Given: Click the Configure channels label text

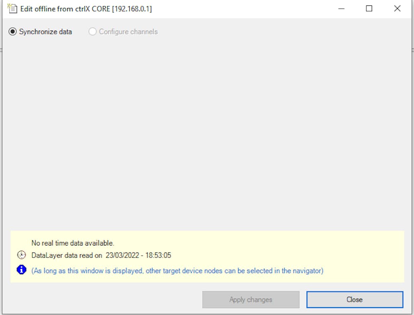Looking at the screenshot, I should coord(128,32).
